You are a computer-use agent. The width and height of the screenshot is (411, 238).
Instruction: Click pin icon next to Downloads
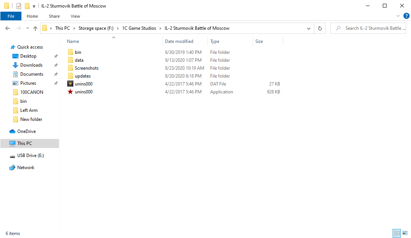[x=56, y=65]
